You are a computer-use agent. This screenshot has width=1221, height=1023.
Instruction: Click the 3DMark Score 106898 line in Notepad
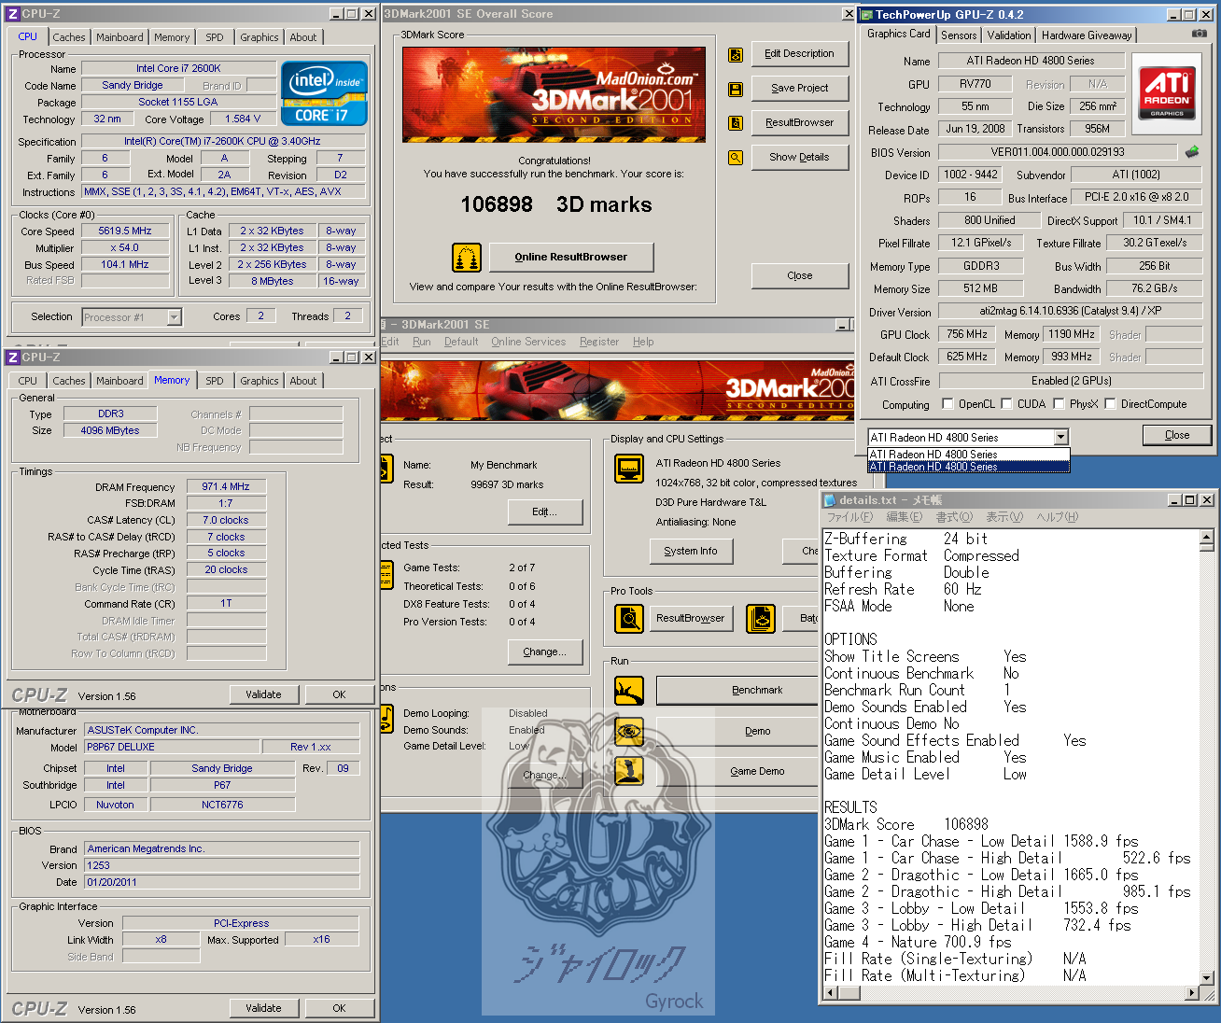point(906,824)
